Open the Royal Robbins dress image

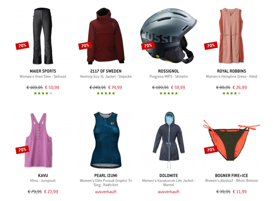click(x=231, y=35)
